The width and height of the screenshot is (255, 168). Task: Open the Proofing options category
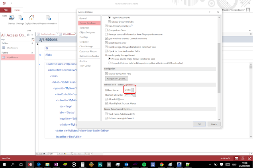tap(89, 37)
